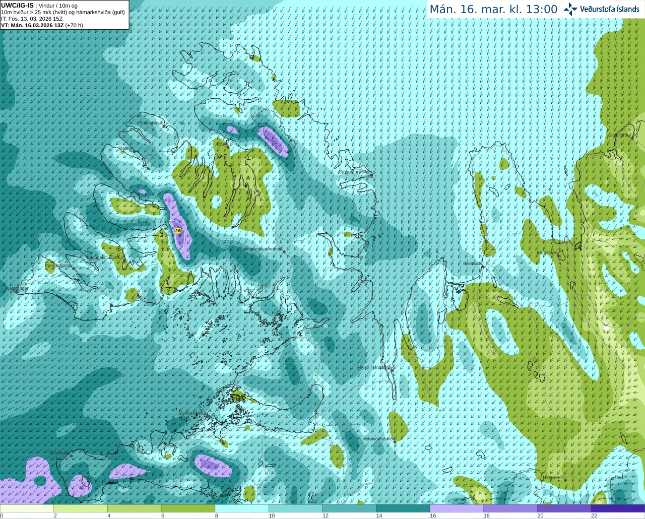
Task: Select the 14–16 m/s legend color
Action: (403, 508)
